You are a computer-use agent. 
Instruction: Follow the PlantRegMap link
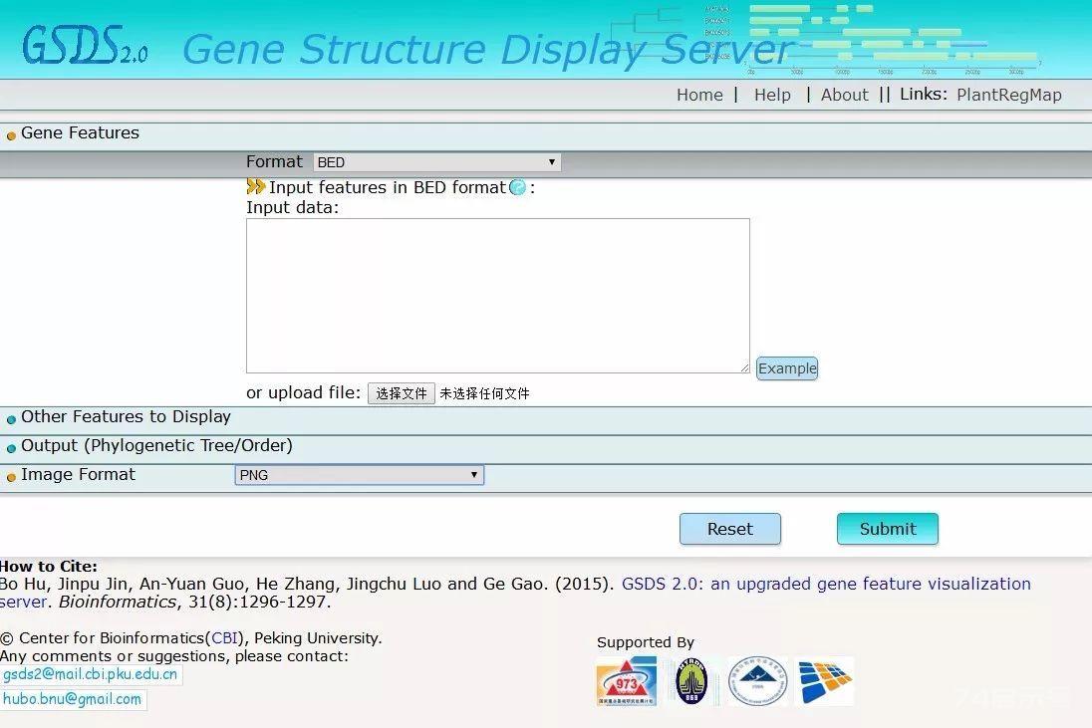1009,95
